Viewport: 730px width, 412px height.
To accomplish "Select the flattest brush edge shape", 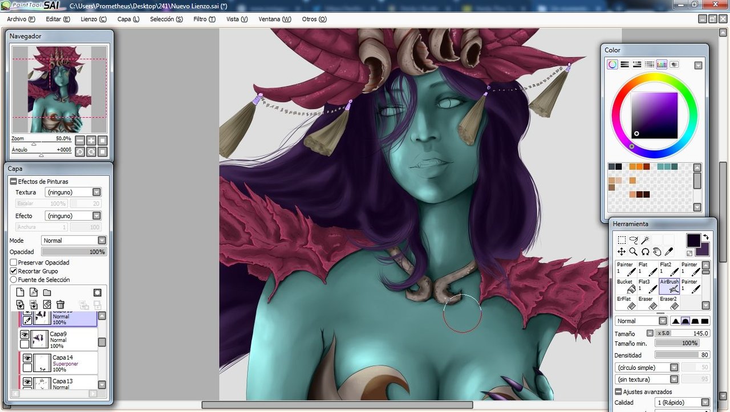I will click(x=705, y=321).
